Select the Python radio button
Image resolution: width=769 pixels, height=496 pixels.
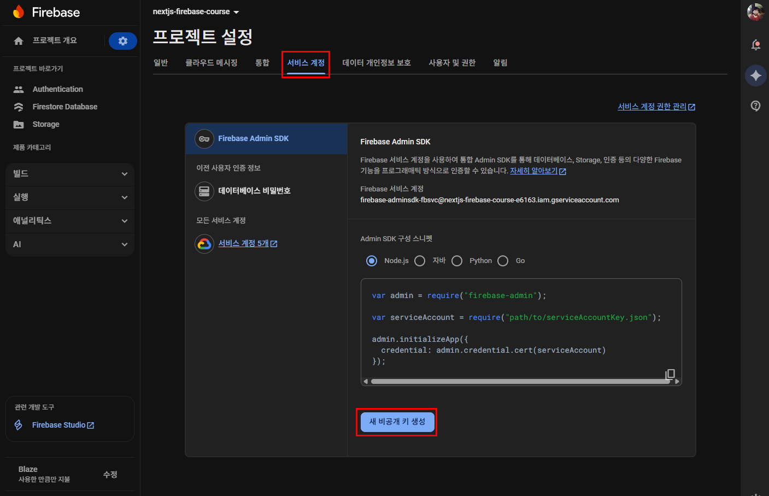coord(457,261)
